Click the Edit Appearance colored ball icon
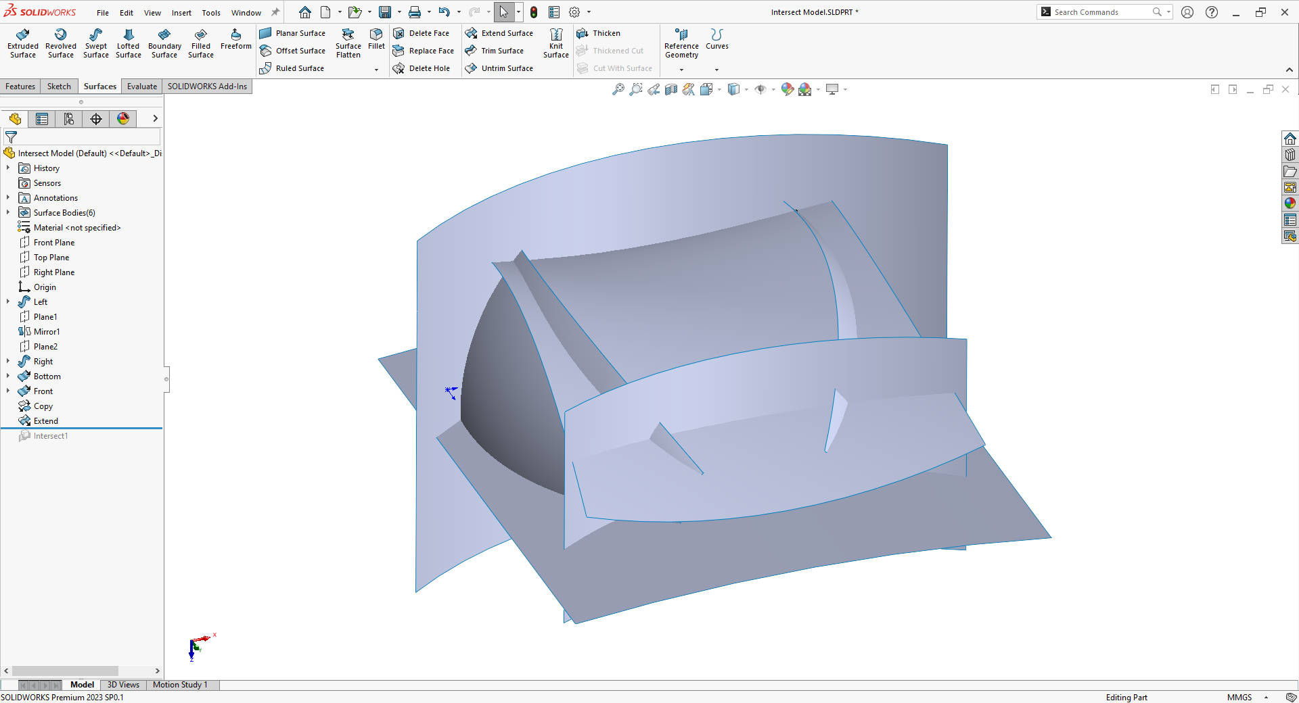 click(x=787, y=89)
